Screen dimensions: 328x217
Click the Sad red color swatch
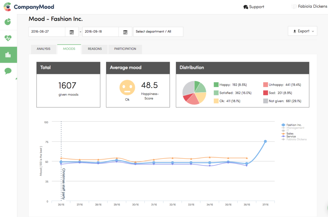[266, 93]
